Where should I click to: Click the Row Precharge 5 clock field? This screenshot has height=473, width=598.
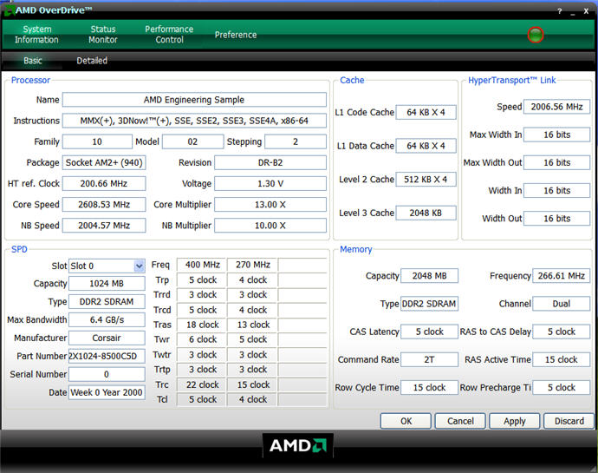click(562, 387)
